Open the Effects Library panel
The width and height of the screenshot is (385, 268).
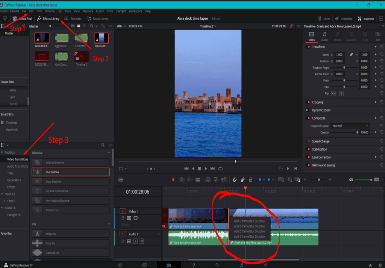pos(48,19)
